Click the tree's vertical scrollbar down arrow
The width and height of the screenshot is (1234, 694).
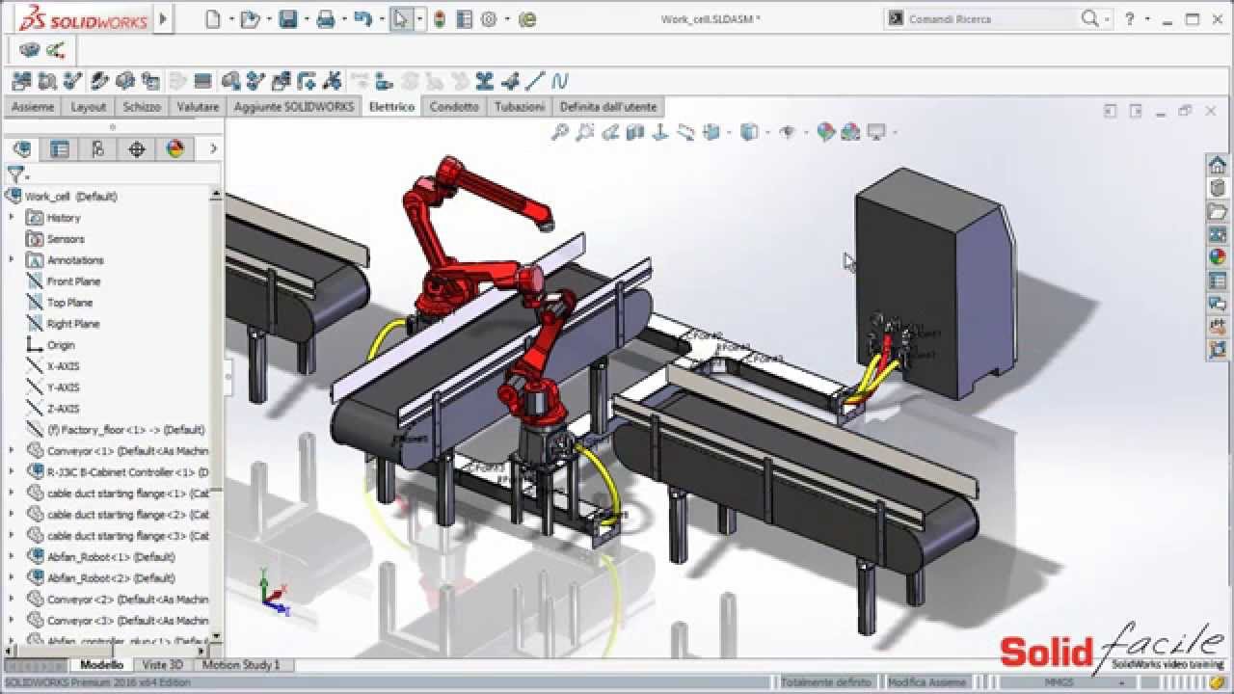(216, 636)
